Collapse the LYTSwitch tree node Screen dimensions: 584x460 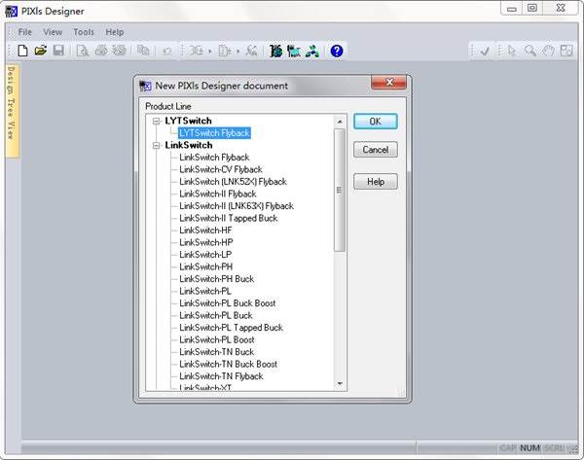pyautogui.click(x=157, y=121)
